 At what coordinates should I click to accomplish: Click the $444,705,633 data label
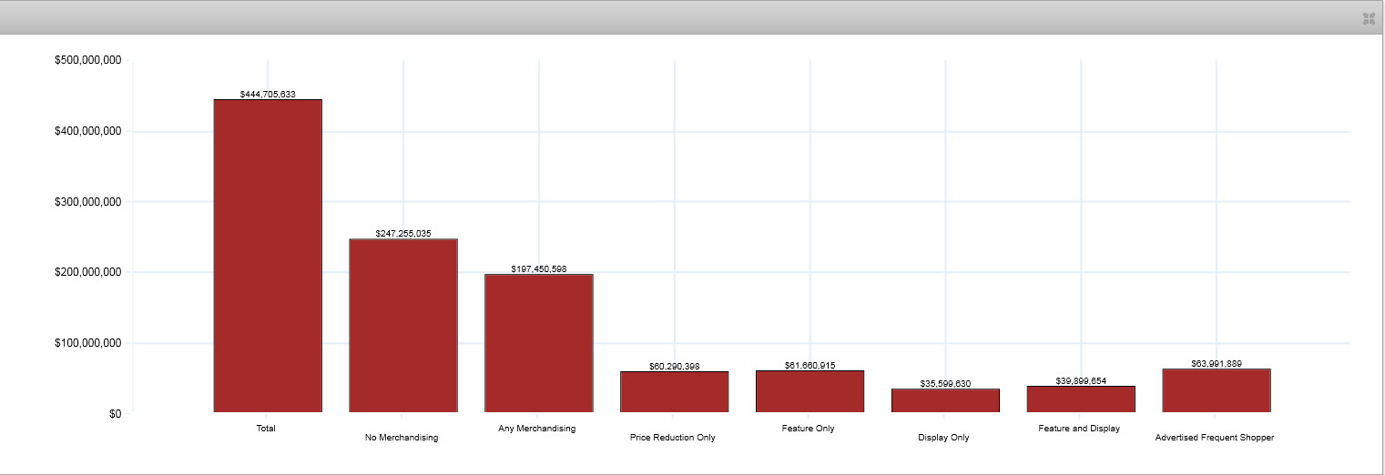pos(268,94)
